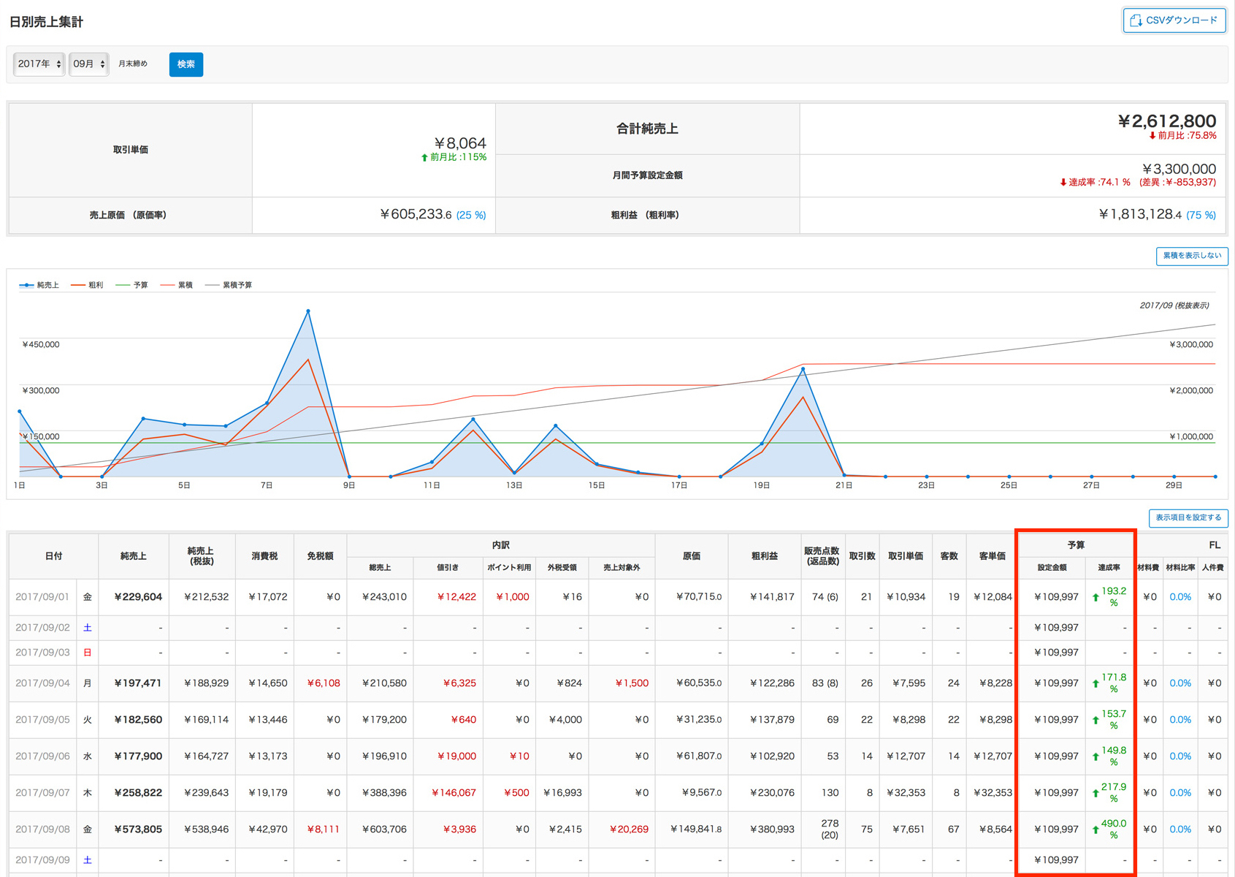Click the 0.0% link in 2017/09/01 row
This screenshot has width=1235, height=877.
point(1180,597)
